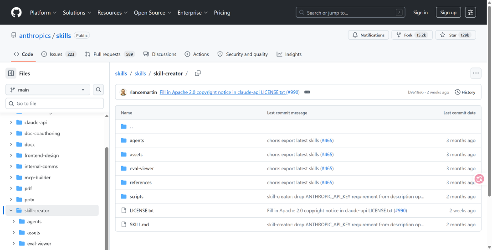Open the Discussions tab
The image size is (492, 250).
coord(160,54)
